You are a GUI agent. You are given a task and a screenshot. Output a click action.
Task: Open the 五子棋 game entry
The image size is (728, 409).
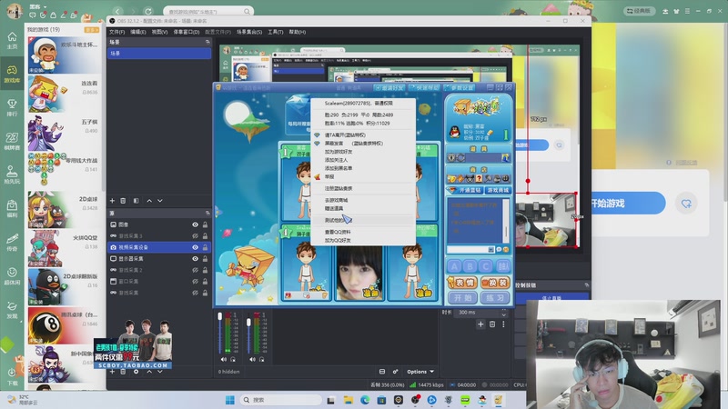[x=64, y=132]
